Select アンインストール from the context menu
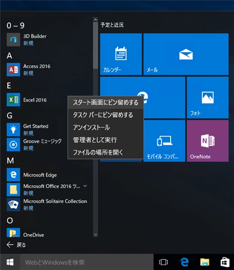The width and height of the screenshot is (234, 270). [106, 127]
